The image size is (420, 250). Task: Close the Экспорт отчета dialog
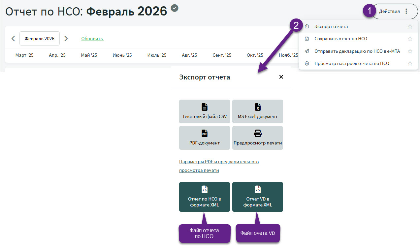(281, 77)
